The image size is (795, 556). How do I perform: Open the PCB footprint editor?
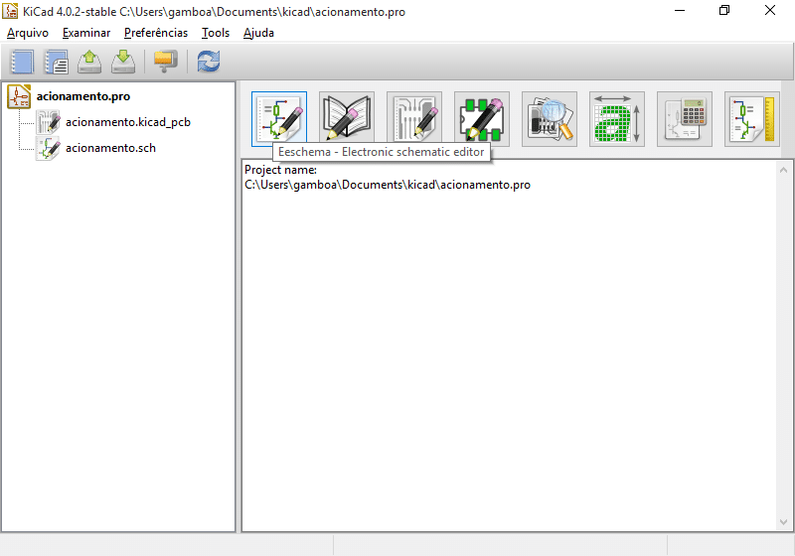(482, 119)
